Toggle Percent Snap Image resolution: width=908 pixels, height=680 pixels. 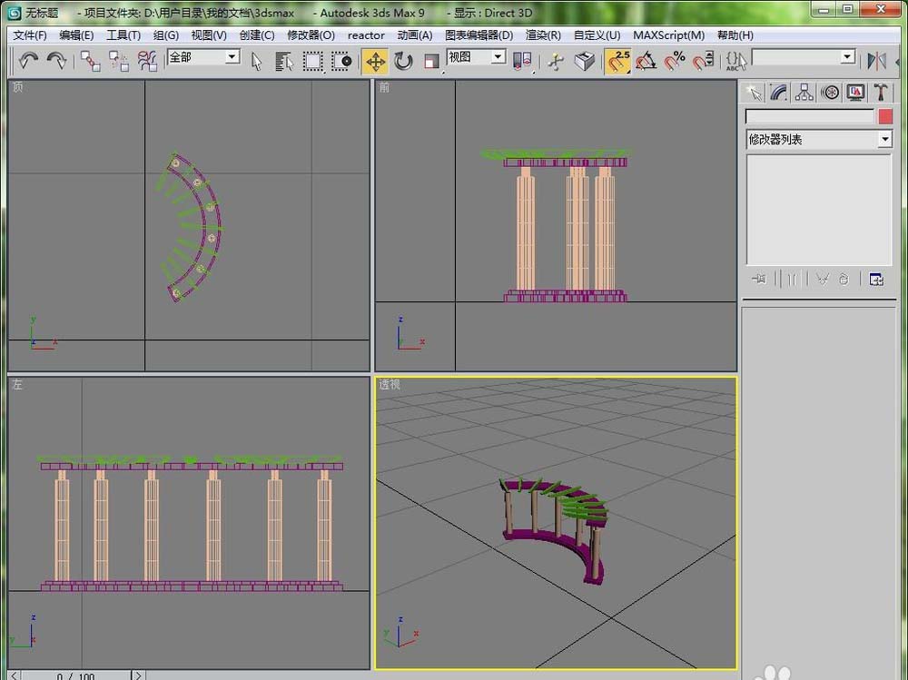click(x=675, y=61)
